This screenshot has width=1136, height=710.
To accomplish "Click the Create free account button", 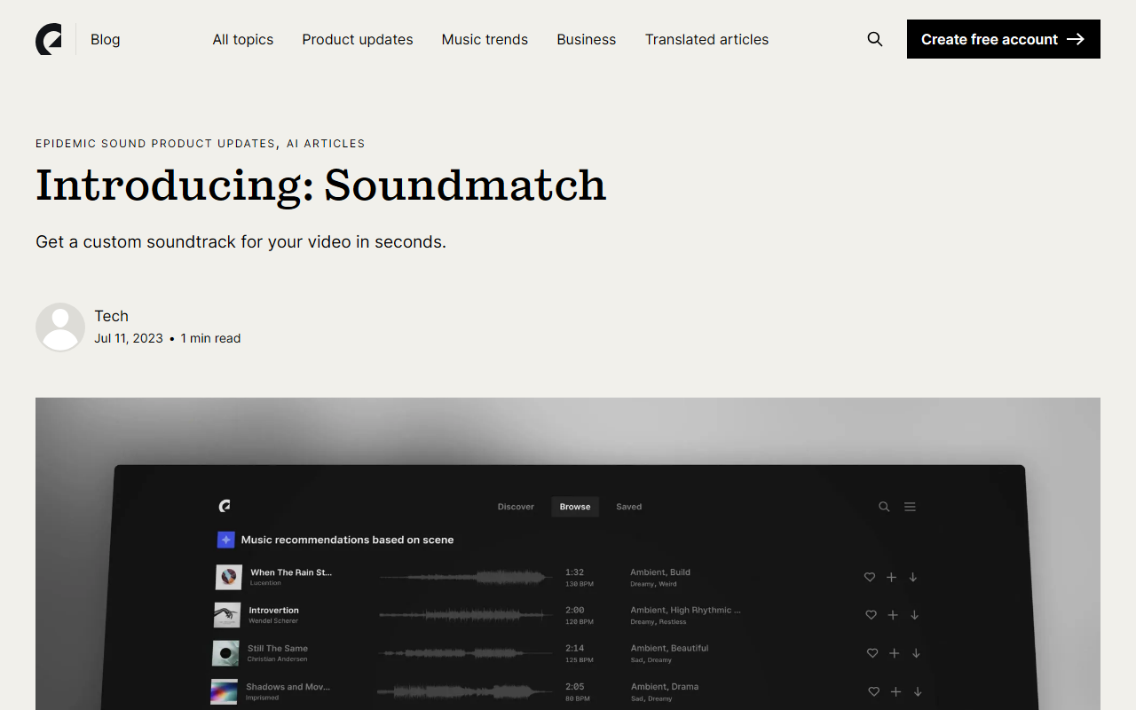I will [x=1004, y=39].
